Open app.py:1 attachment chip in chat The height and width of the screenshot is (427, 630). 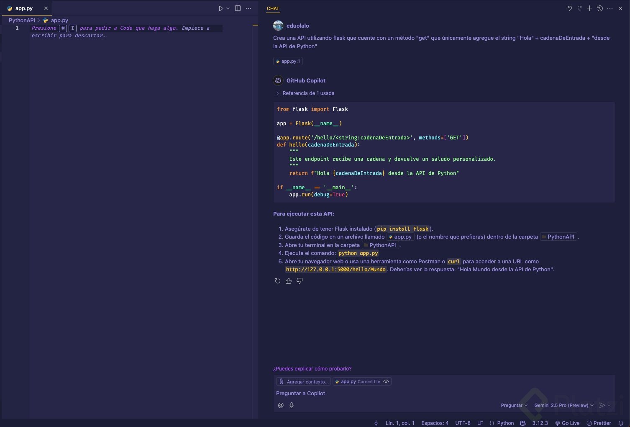pos(288,61)
